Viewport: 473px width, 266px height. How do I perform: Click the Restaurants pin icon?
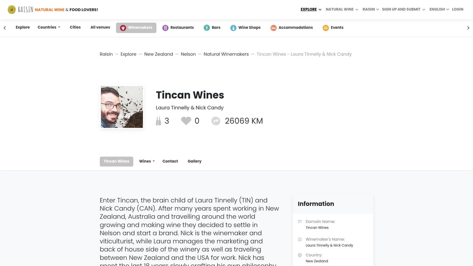coord(165,28)
